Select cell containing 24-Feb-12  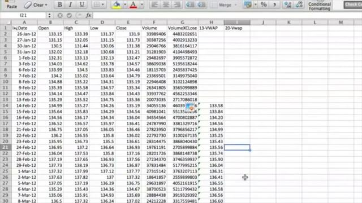(24, 147)
